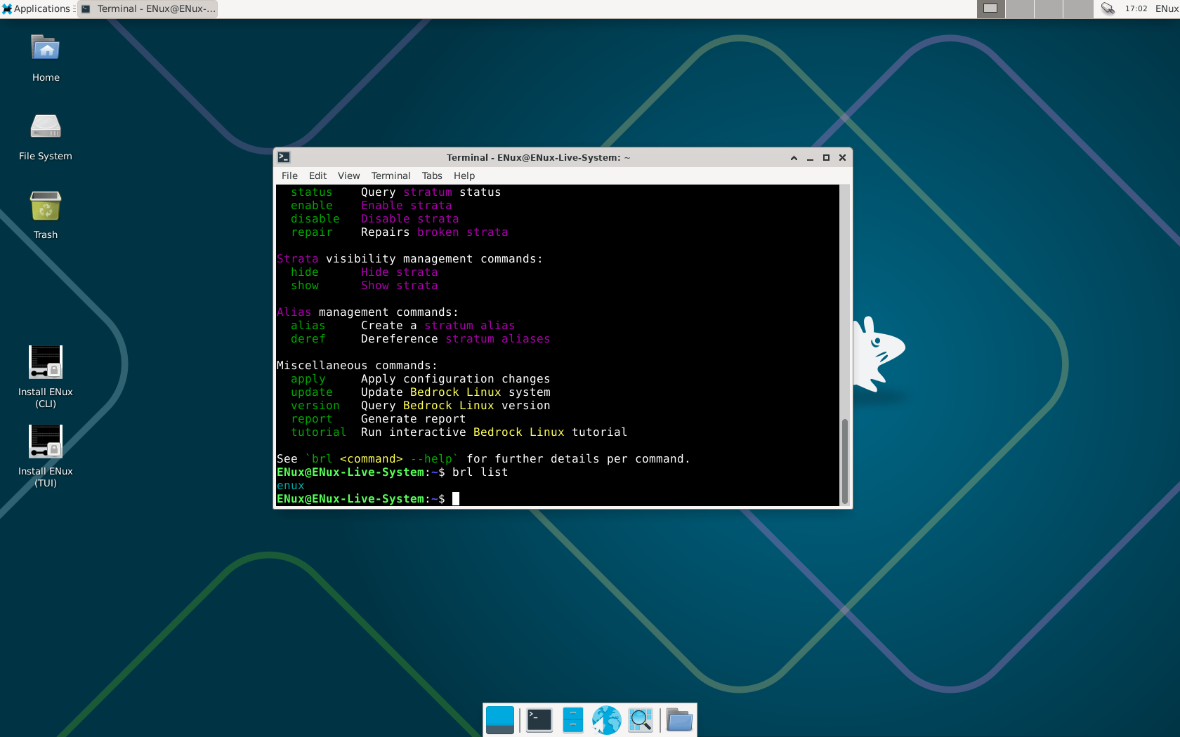The image size is (1180, 737).
Task: Click the 'tutorial' command in terminal
Action: 319,432
